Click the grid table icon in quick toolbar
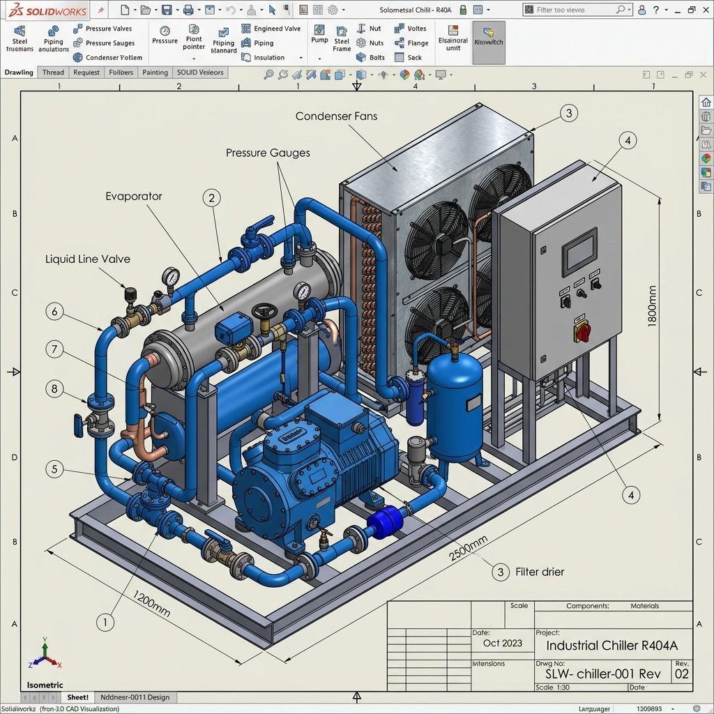The width and height of the screenshot is (714, 714). point(318,10)
